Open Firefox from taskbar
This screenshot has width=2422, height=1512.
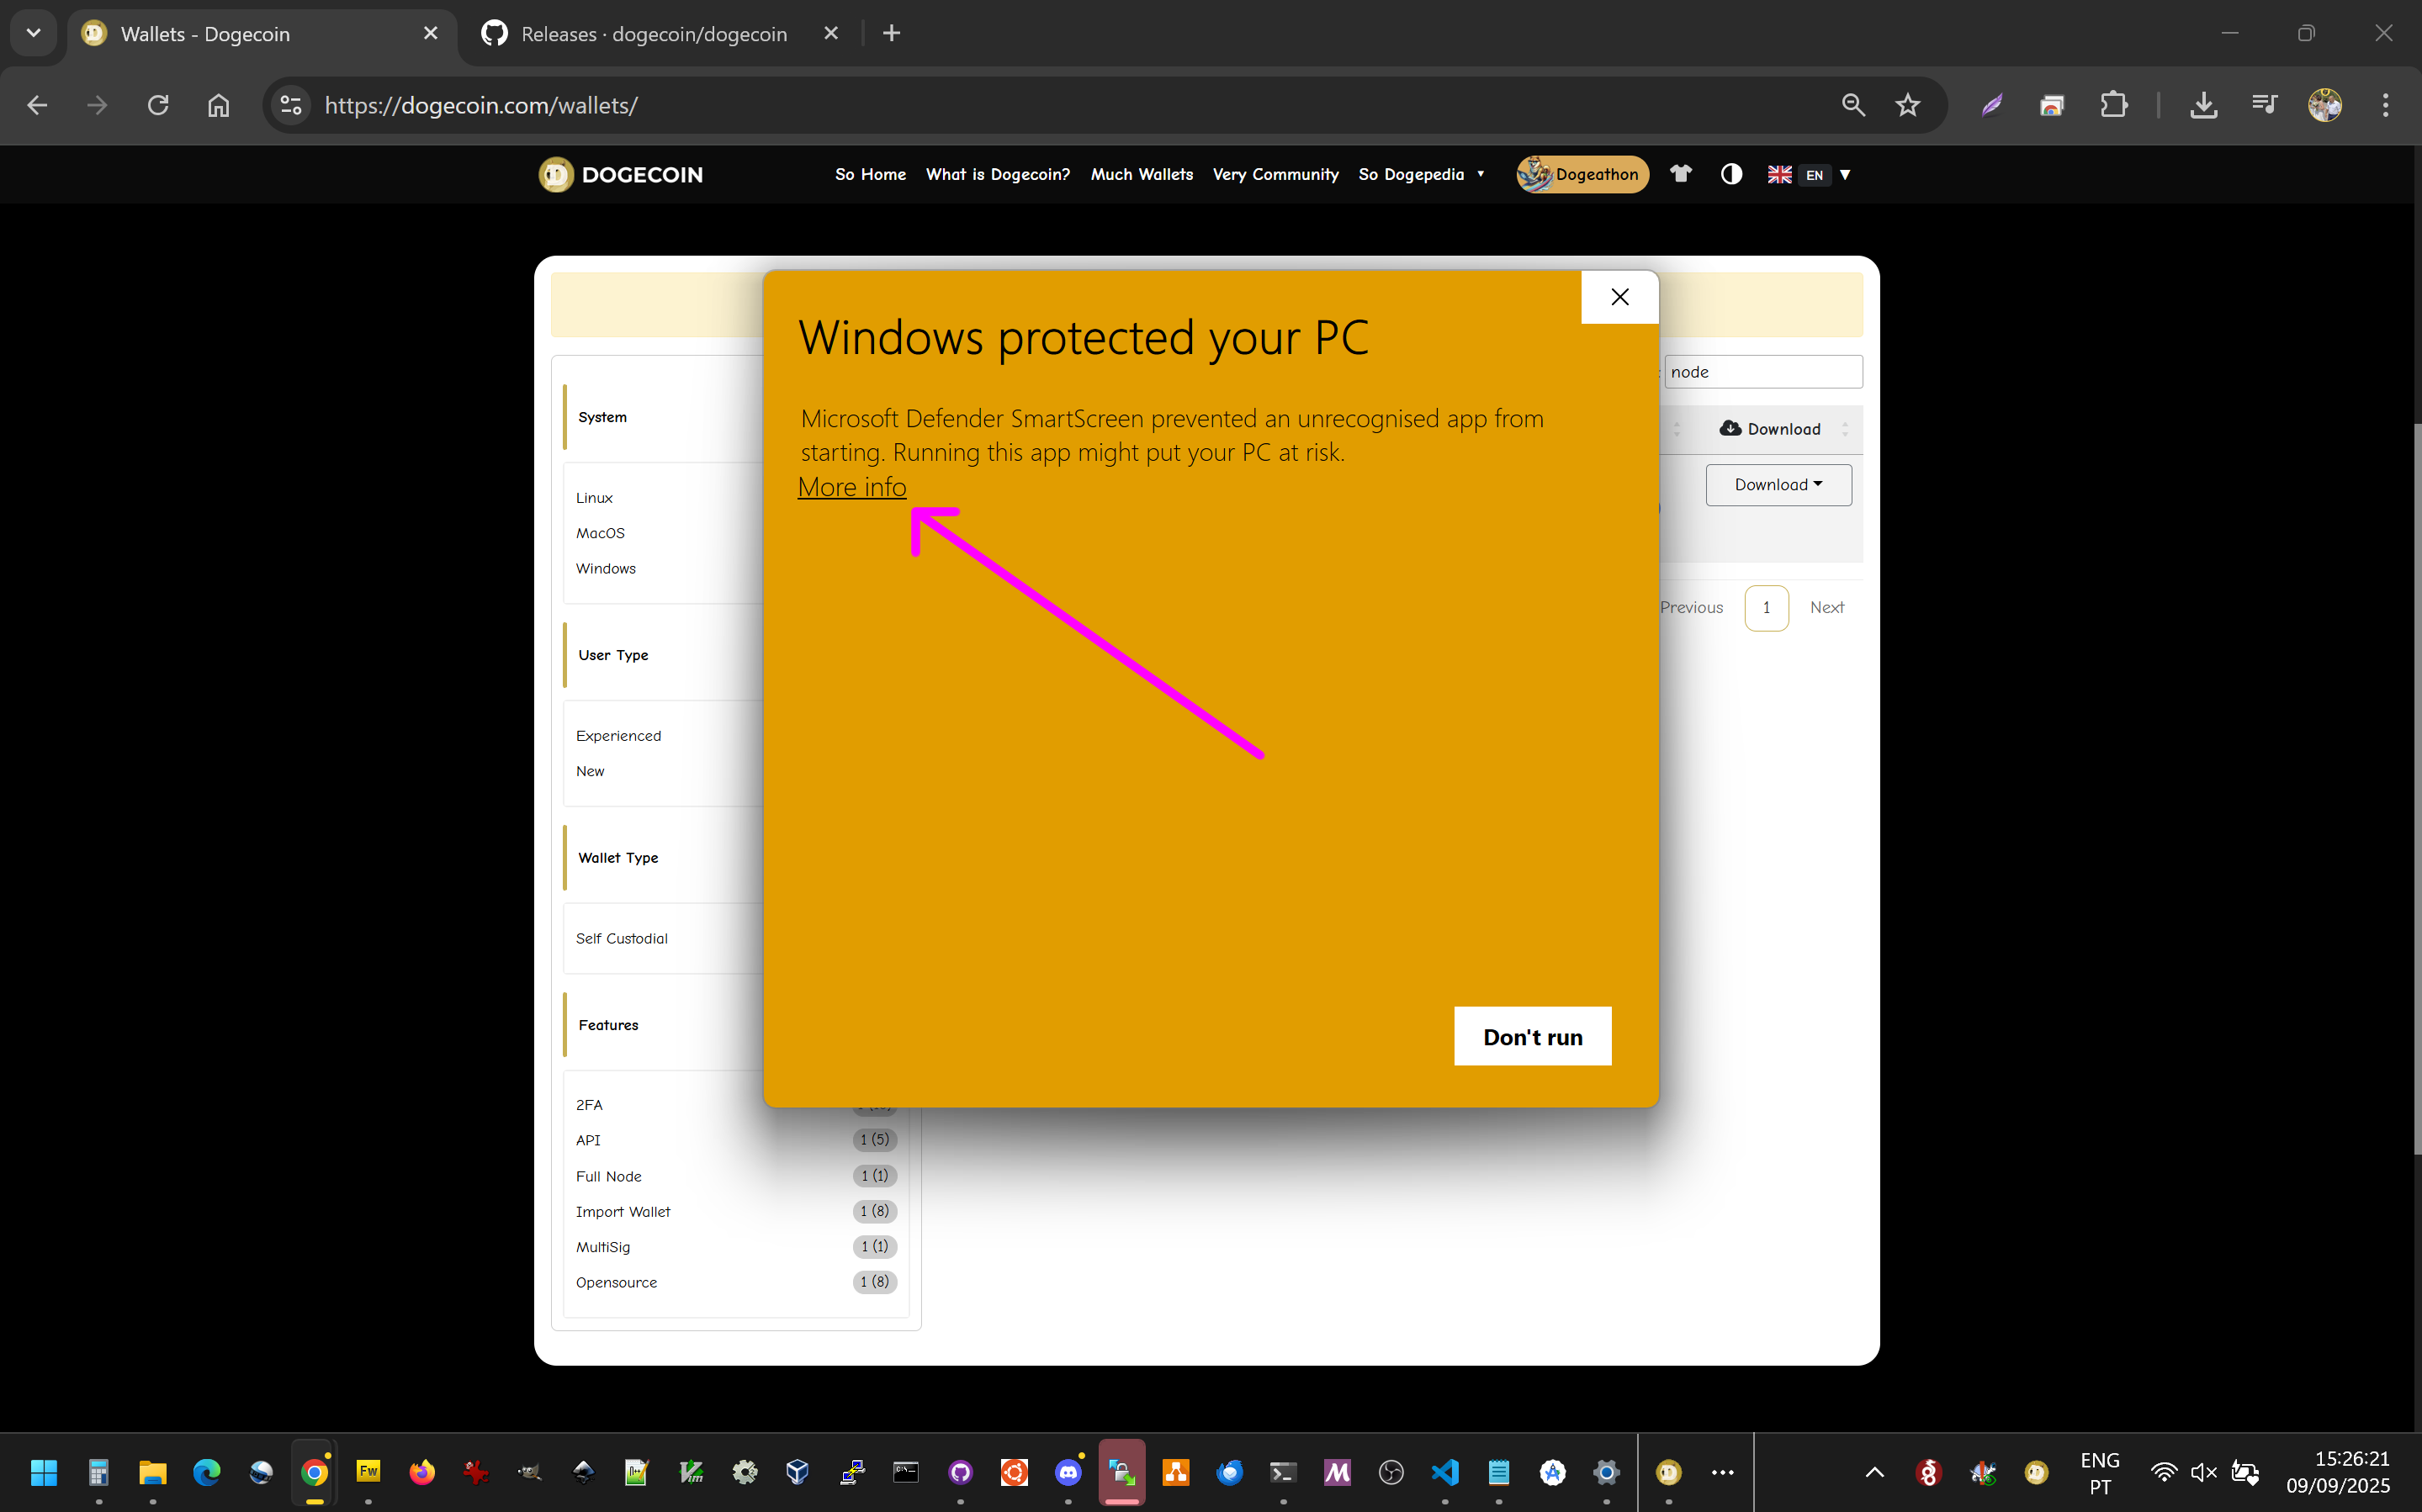pos(422,1472)
